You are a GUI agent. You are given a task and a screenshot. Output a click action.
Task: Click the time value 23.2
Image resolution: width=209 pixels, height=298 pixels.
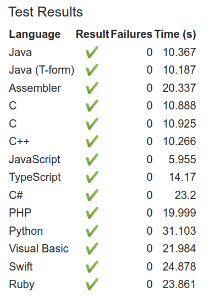click(x=185, y=195)
